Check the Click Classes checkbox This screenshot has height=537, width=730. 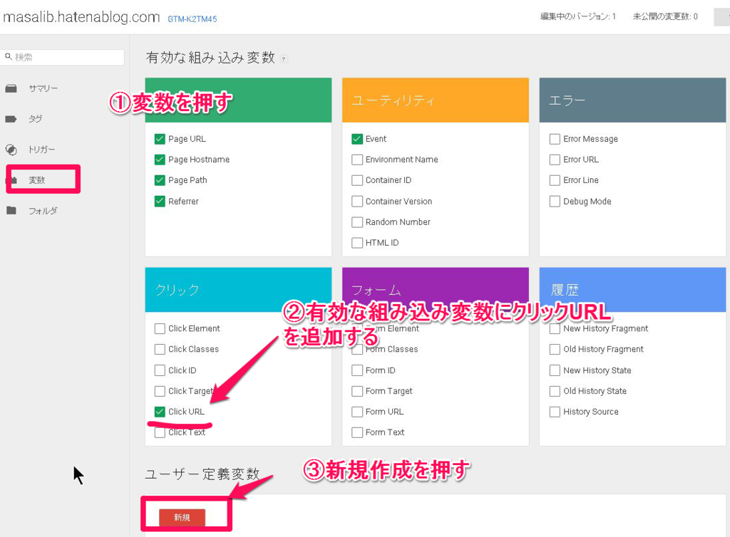(160, 349)
